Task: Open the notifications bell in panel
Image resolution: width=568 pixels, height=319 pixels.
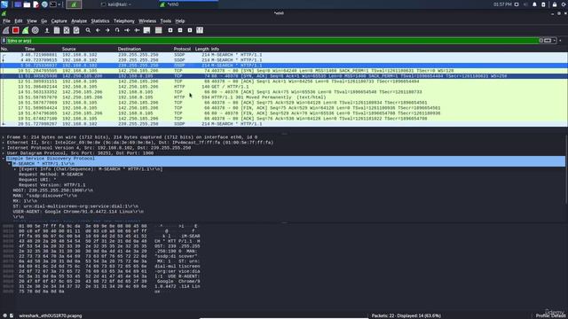Action: pos(534,4)
